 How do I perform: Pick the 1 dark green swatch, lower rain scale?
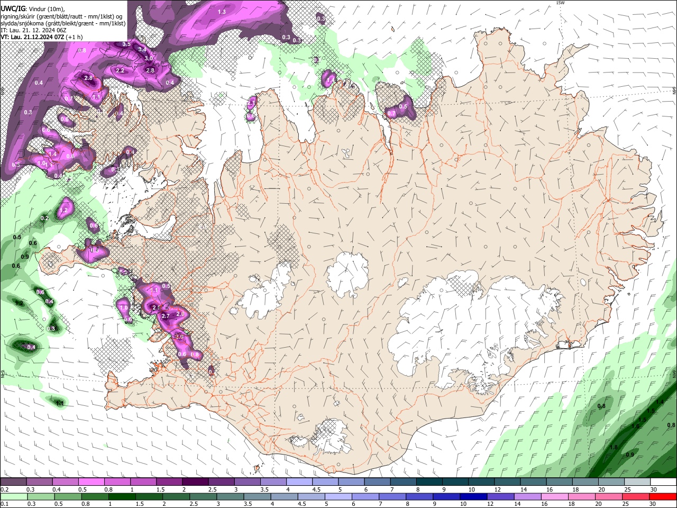[122, 497]
